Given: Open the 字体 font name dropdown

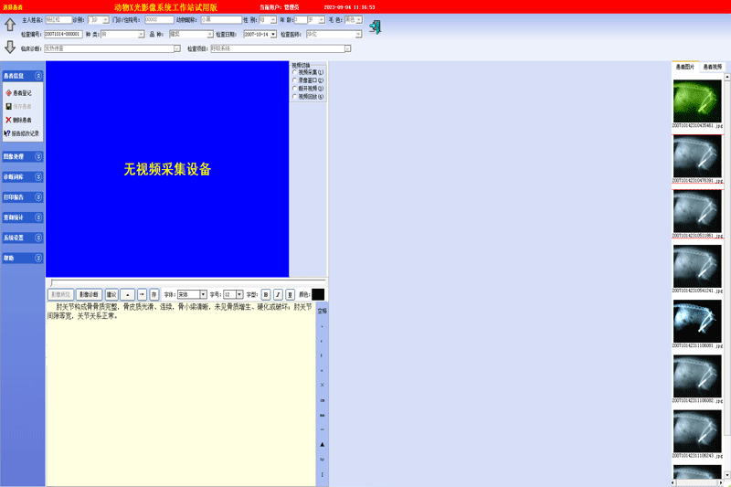Looking at the screenshot, I should point(203,294).
